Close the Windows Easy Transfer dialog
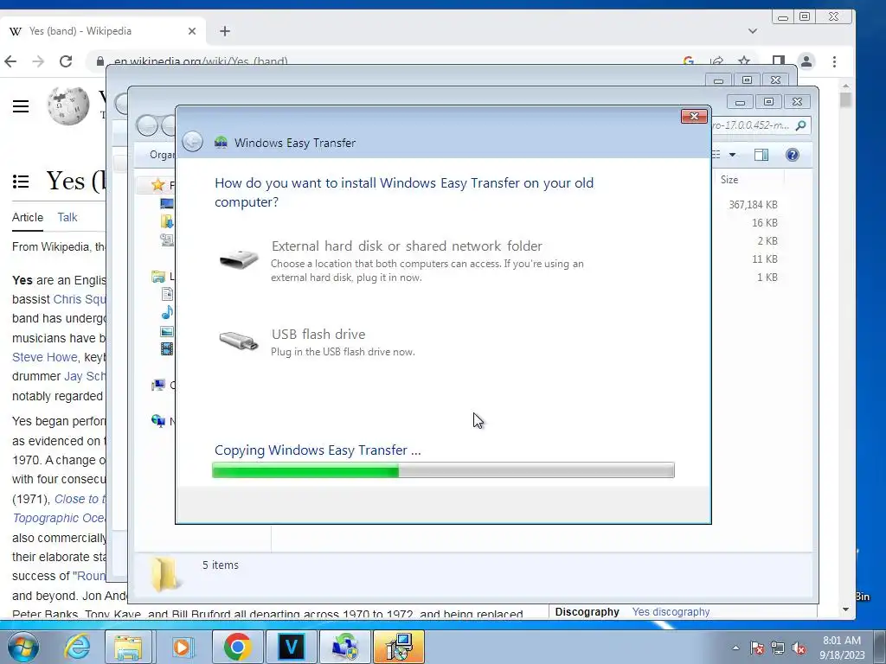886x664 pixels. point(694,116)
